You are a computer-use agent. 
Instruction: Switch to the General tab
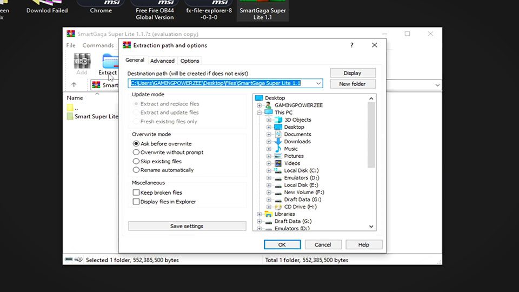point(135,60)
